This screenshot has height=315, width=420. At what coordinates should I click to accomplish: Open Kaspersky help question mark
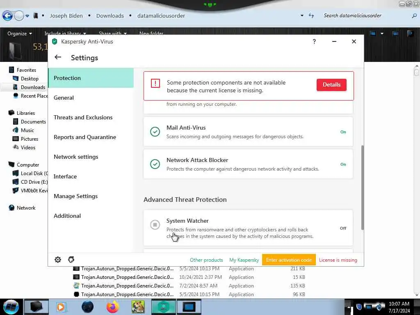[314, 41]
